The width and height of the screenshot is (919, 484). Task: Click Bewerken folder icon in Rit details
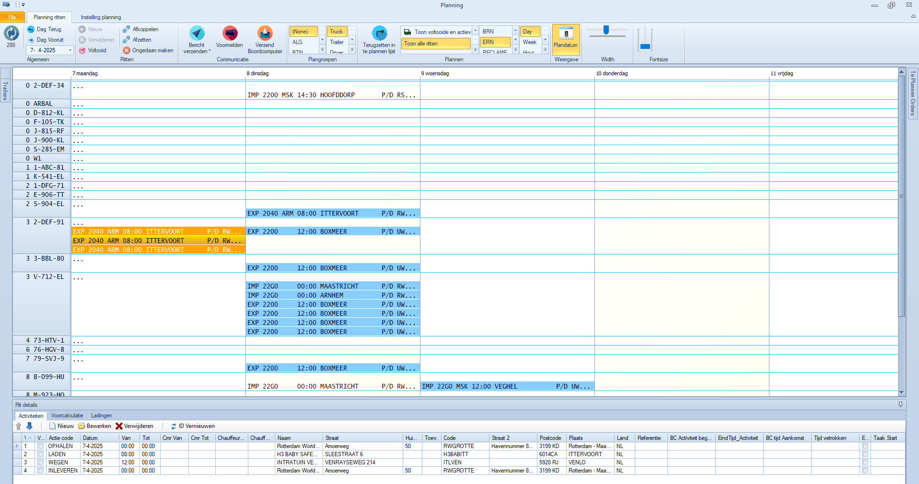pos(82,426)
